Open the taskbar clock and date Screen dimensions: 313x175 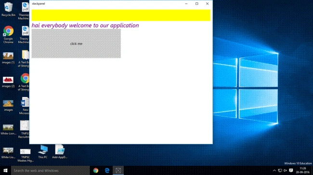(x=302, y=170)
